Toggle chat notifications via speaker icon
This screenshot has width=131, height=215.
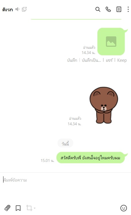click(x=17, y=9)
